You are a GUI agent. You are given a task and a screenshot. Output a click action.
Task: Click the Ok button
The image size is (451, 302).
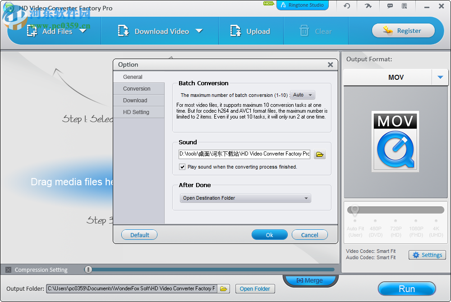269,234
